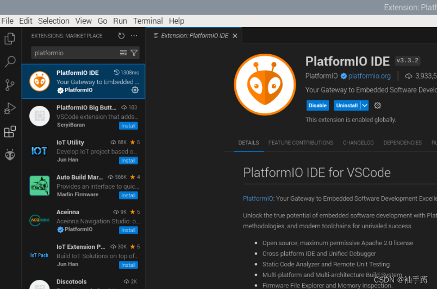Image resolution: width=437 pixels, height=289 pixels.
Task: Open the manage gear beside Uninstall button
Action: click(377, 105)
